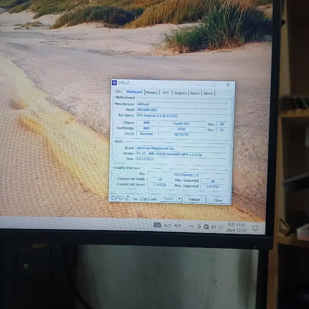The width and height of the screenshot is (309, 309).
Task: Click the CPU-Z version text Ver. 1.99.0.x64
Action: tap(145, 199)
